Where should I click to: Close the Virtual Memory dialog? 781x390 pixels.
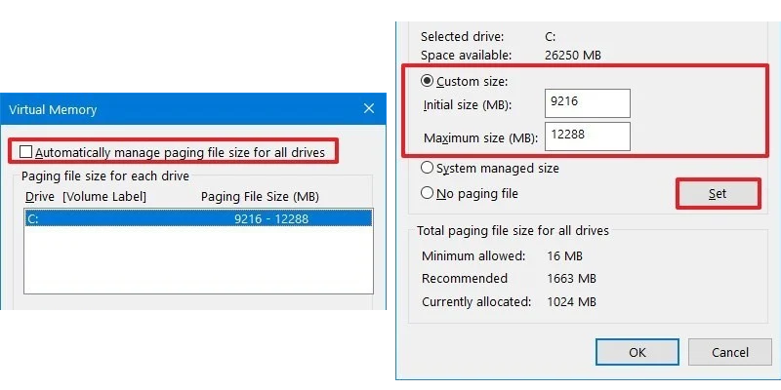[369, 109]
